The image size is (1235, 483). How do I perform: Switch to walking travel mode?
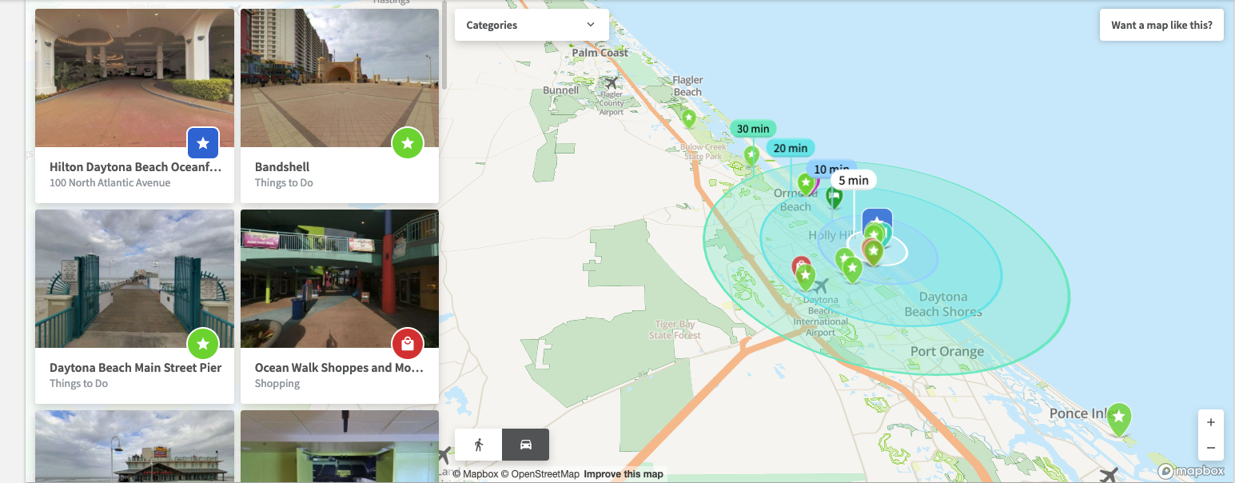[479, 445]
